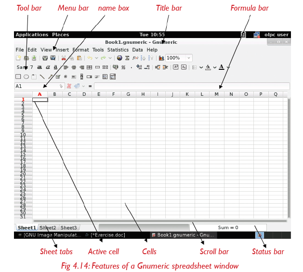Switch to the Sheet3 tab
This screenshot has width=303, height=272.
(69, 228)
